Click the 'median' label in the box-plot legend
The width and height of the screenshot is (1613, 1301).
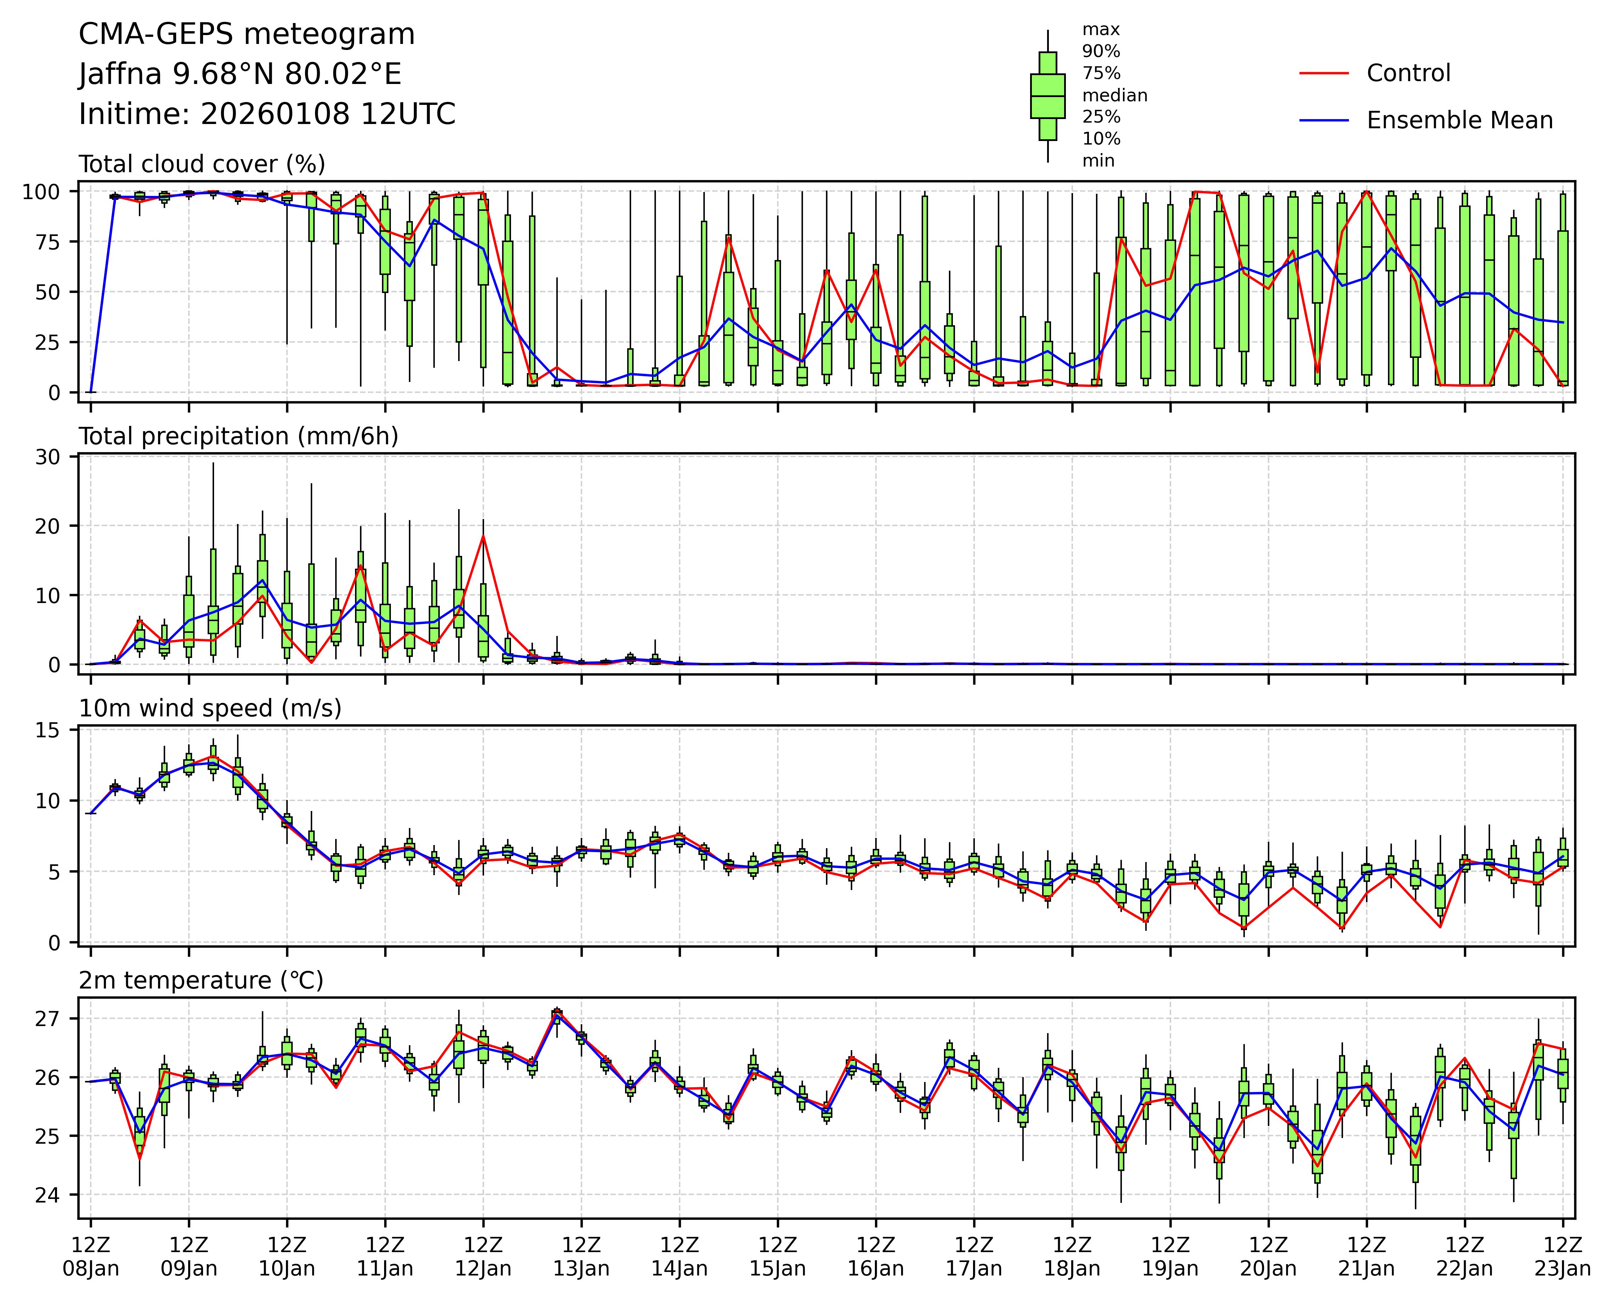(1114, 96)
